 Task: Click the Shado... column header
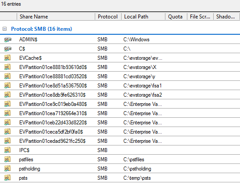pos(226,17)
